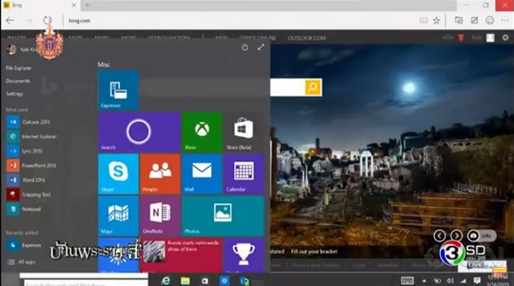
Task: Launch the Skype tile
Action: pyautogui.click(x=118, y=174)
